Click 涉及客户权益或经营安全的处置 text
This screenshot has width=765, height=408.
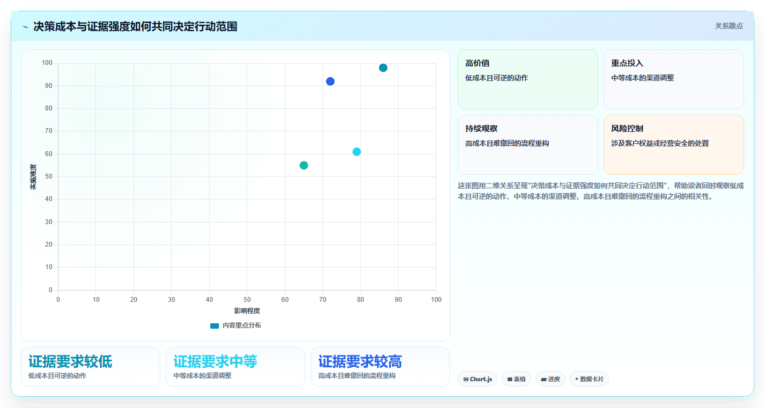660,143
